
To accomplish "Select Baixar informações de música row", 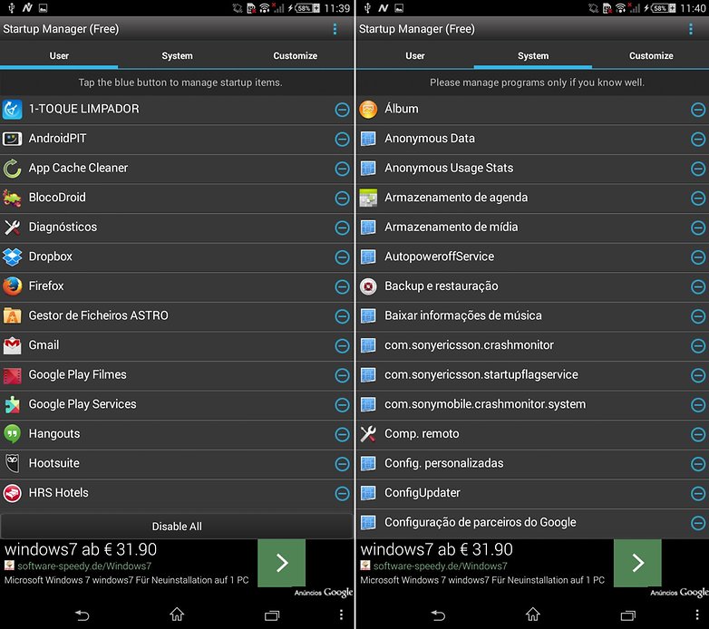I will [532, 315].
